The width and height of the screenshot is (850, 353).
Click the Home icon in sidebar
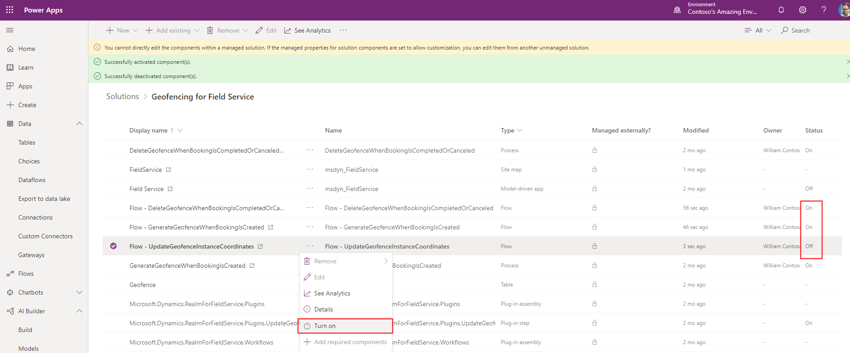10,49
